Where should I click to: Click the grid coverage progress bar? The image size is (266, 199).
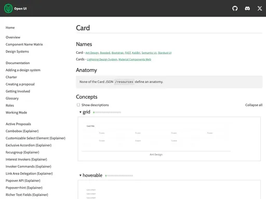pyautogui.click(x=107, y=112)
